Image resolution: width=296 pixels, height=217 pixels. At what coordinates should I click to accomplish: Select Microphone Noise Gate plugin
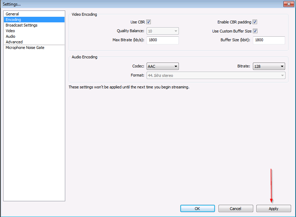pyautogui.click(x=25, y=48)
